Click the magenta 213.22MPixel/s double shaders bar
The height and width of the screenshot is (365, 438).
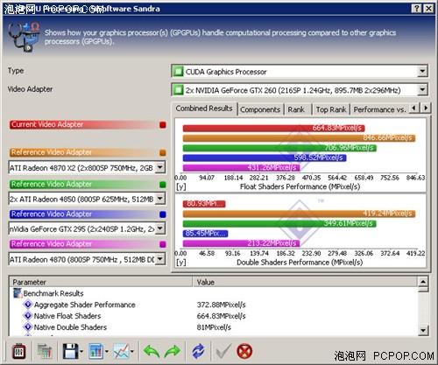pyautogui.click(x=241, y=243)
